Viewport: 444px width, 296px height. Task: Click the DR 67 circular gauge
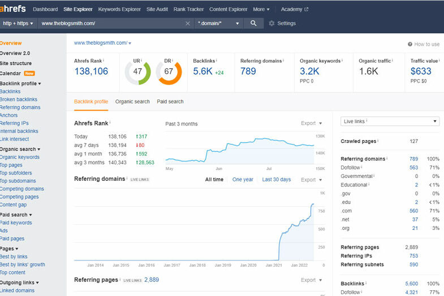click(x=169, y=72)
